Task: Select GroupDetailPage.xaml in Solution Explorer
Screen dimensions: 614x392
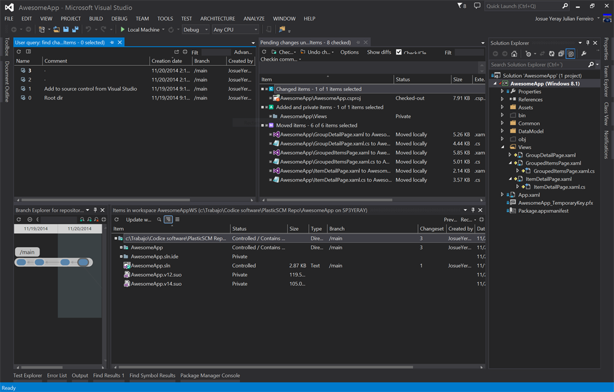Action: pos(552,155)
